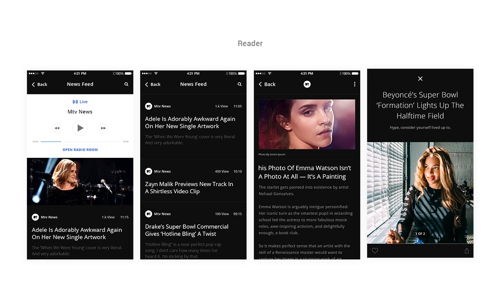The image size is (500, 300).
Task: Open three-dot menu on Emma Watson article
Action: [354, 84]
